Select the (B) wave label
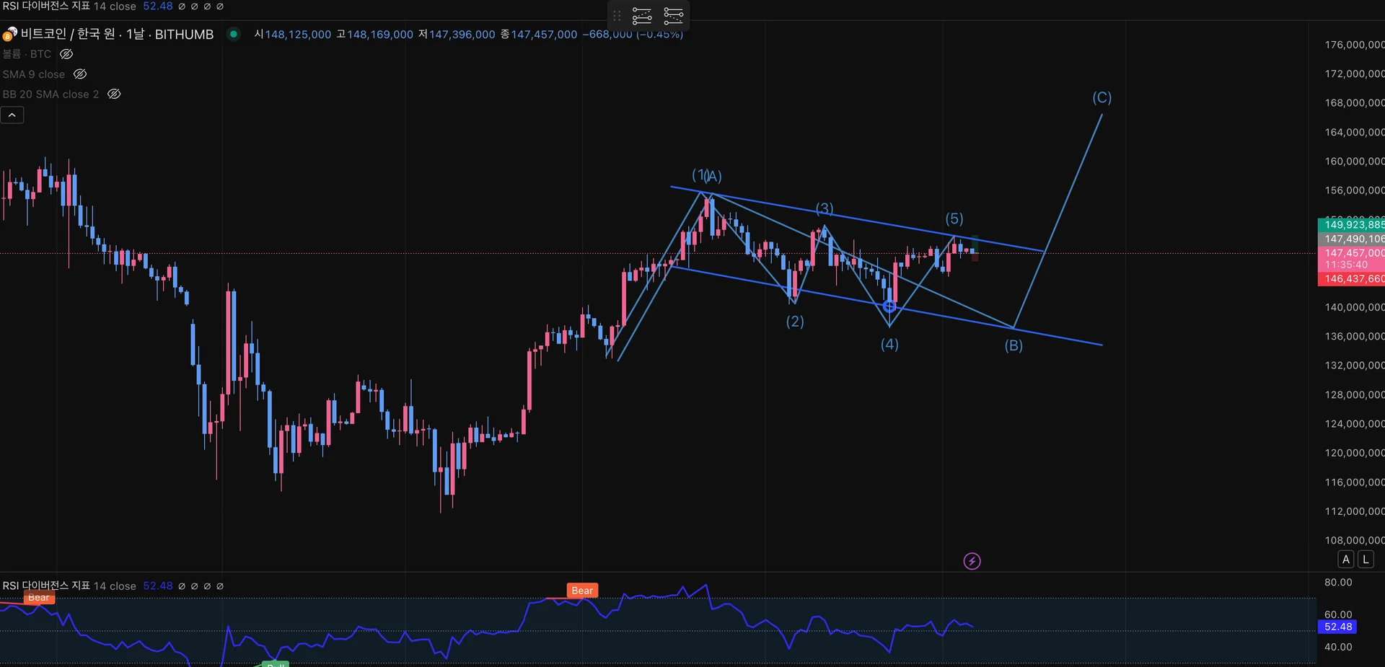Screen dimensions: 1385x667 click(1014, 345)
